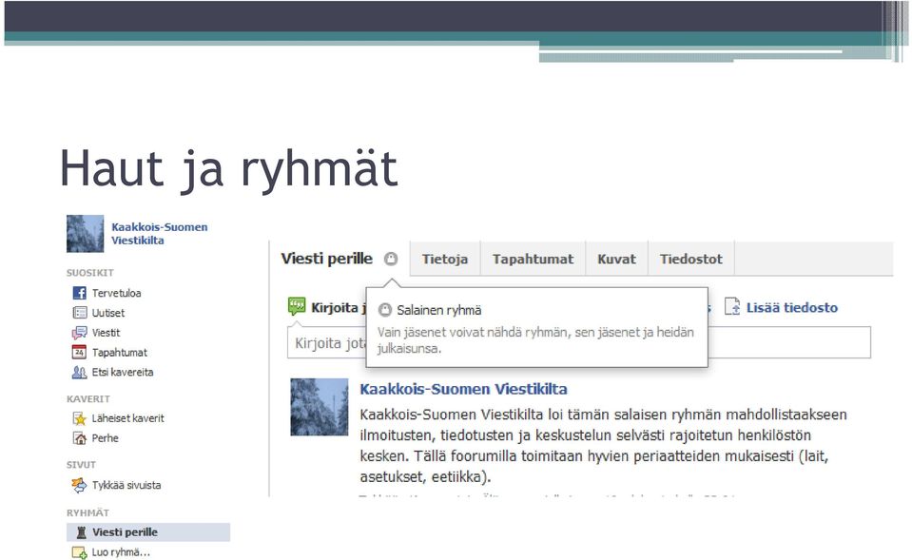Viewport: 912px width, 560px height.
Task: Click the messages icon beside Viestit
Action: pos(80,333)
